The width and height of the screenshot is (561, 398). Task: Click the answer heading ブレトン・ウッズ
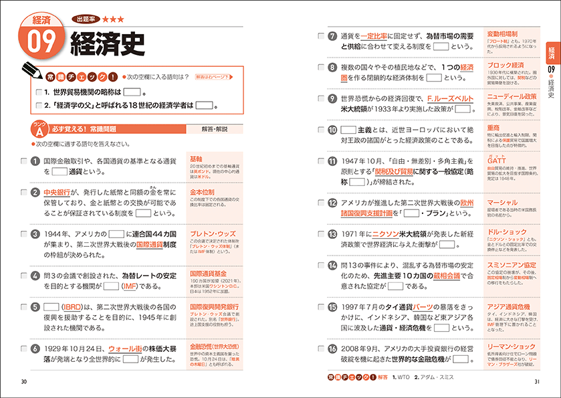[213, 233]
